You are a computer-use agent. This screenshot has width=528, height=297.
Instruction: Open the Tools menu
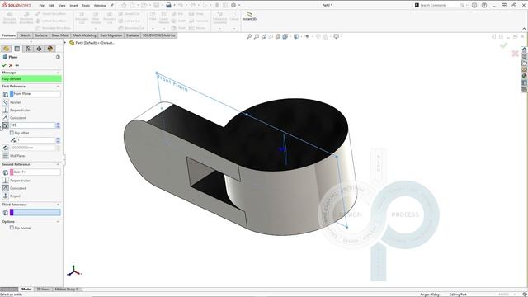pyautogui.click(x=86, y=6)
